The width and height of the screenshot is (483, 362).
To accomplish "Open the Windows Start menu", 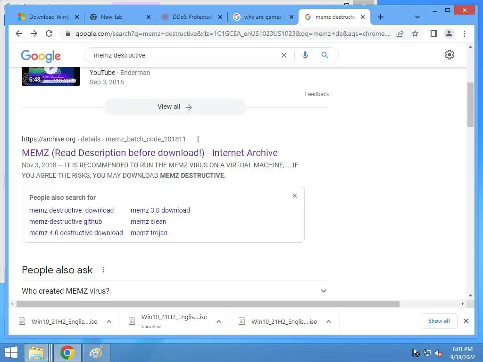I will [x=11, y=353].
